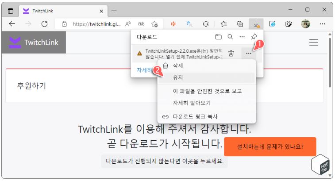Click the TwitchLinkSetup-2.2.0.exe warning item

[x=184, y=54]
